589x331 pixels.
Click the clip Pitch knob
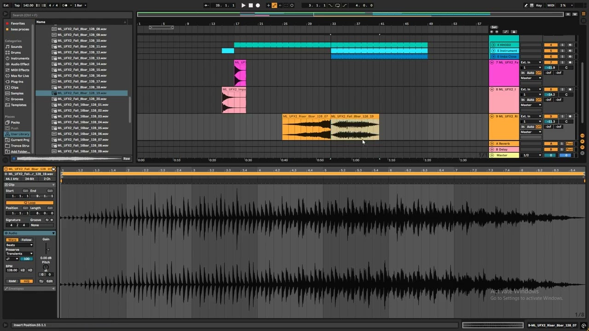[46, 267]
